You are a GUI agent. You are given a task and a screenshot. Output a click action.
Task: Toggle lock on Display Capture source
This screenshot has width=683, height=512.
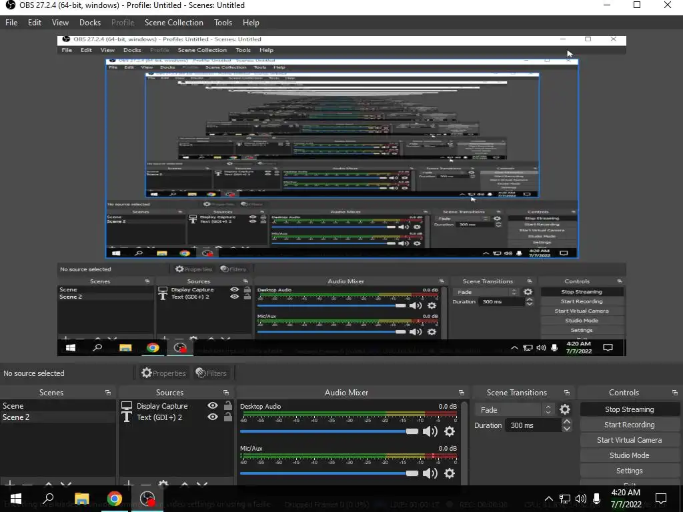228,405
